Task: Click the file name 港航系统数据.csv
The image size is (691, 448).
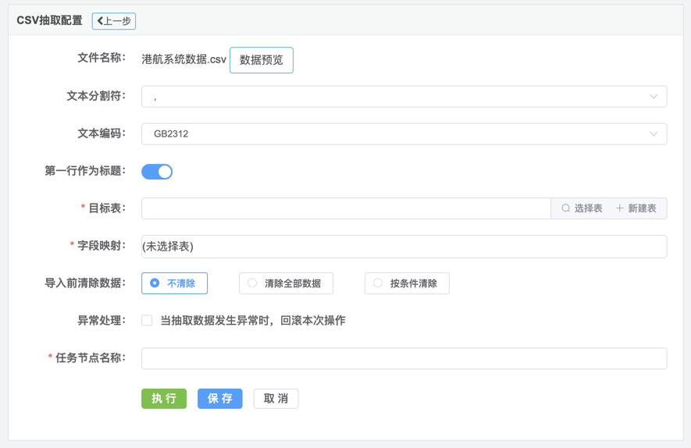Action: pos(183,59)
